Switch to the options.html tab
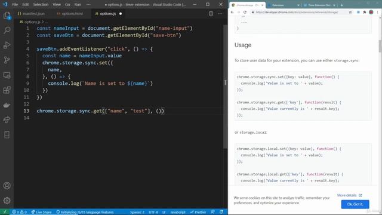 click(70, 14)
